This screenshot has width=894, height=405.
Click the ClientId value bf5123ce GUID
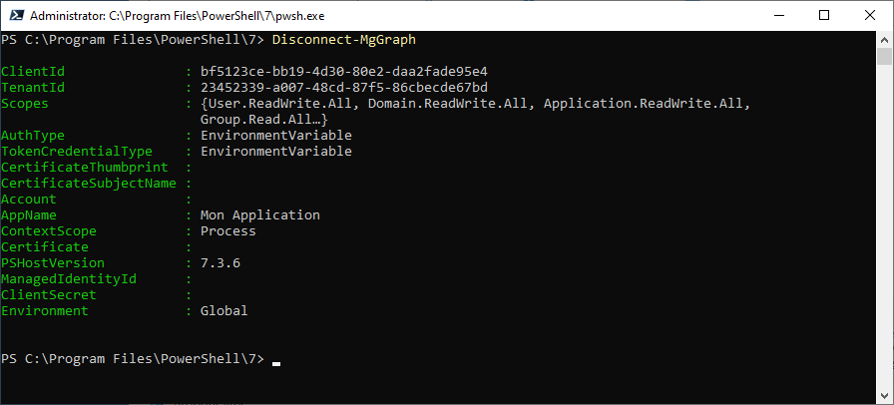coord(344,71)
